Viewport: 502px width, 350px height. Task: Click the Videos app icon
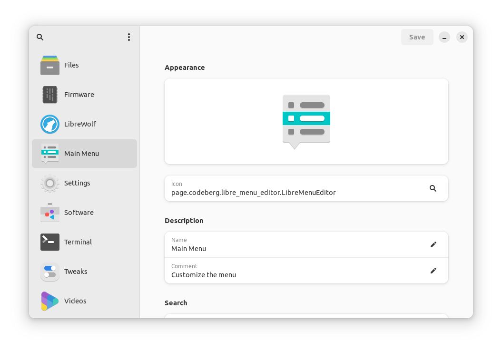[50, 301]
